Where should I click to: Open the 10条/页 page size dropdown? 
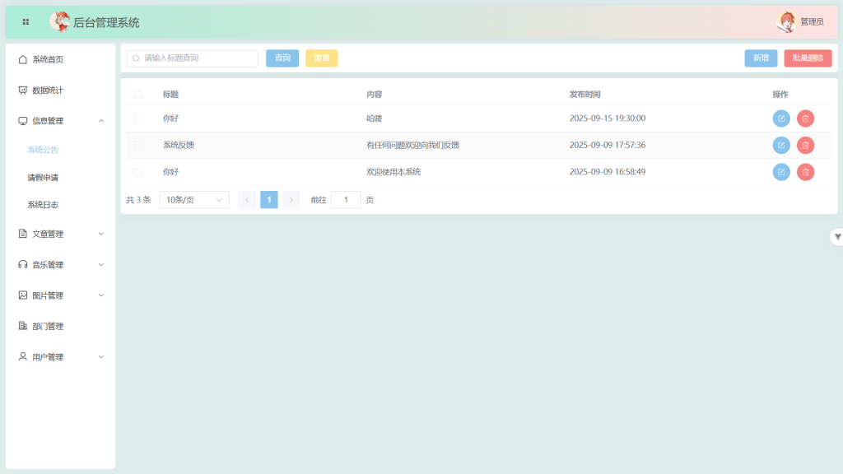pos(194,200)
